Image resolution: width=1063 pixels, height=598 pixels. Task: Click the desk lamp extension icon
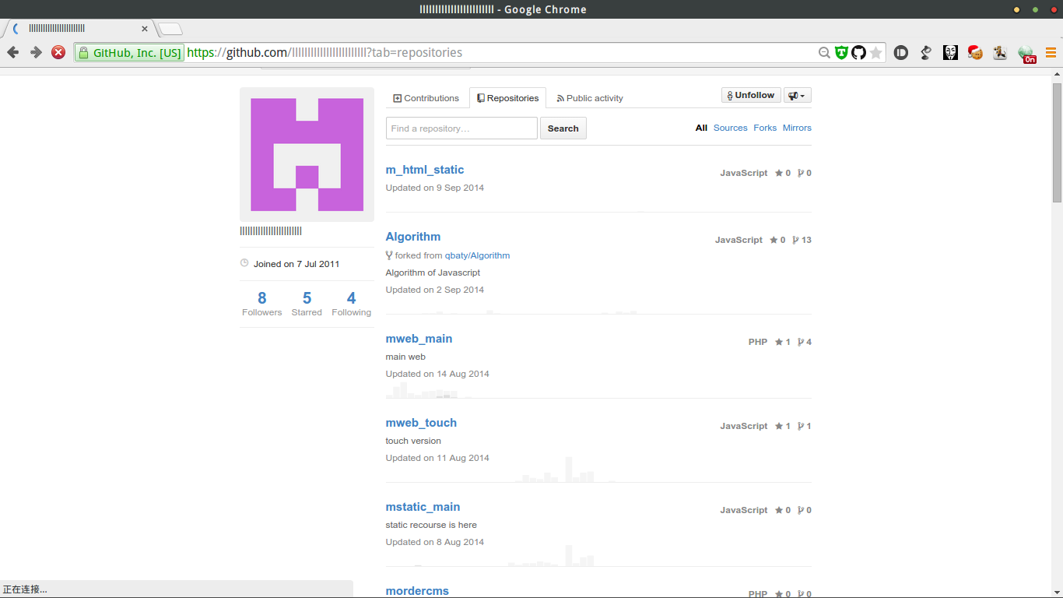(926, 53)
